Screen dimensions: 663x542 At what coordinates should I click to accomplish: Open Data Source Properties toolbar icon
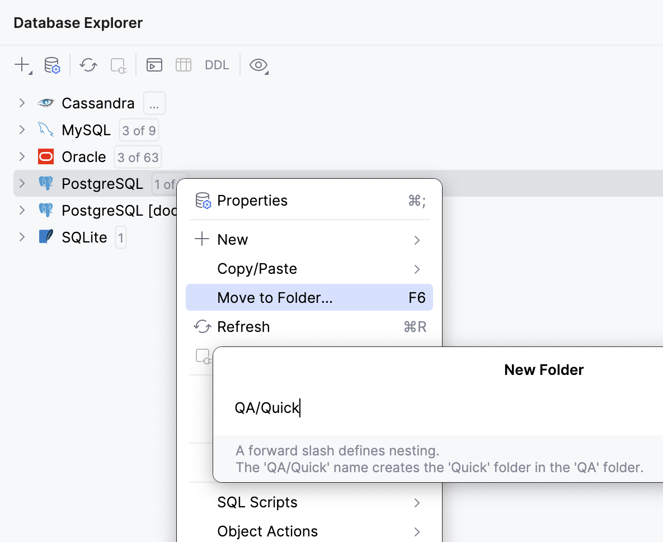[x=52, y=65]
